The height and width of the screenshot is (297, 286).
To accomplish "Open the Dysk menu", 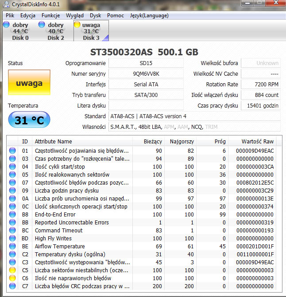I will pyautogui.click(x=95, y=15).
